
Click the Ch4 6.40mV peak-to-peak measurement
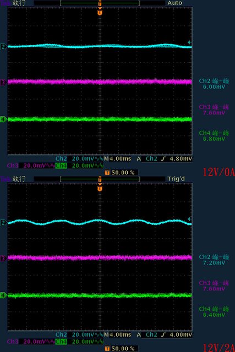click(x=214, y=312)
